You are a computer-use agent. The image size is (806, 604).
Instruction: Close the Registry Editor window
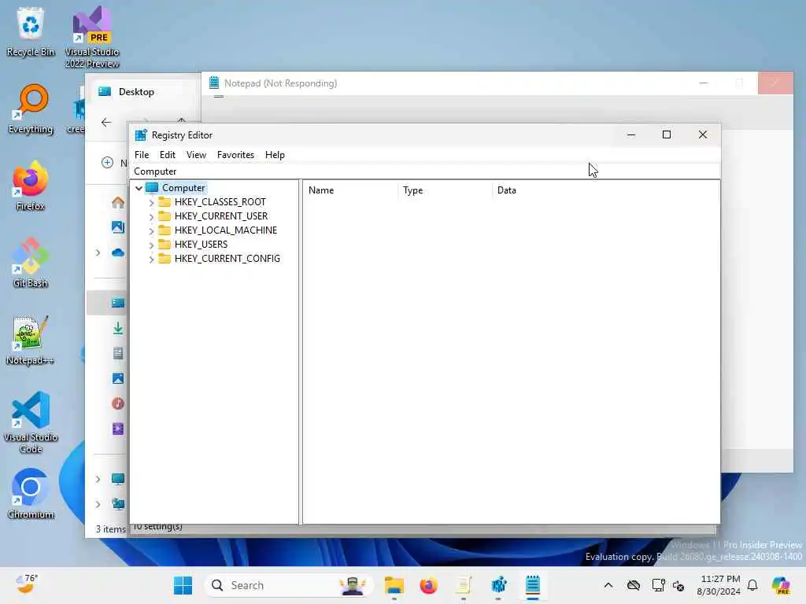pyautogui.click(x=703, y=134)
